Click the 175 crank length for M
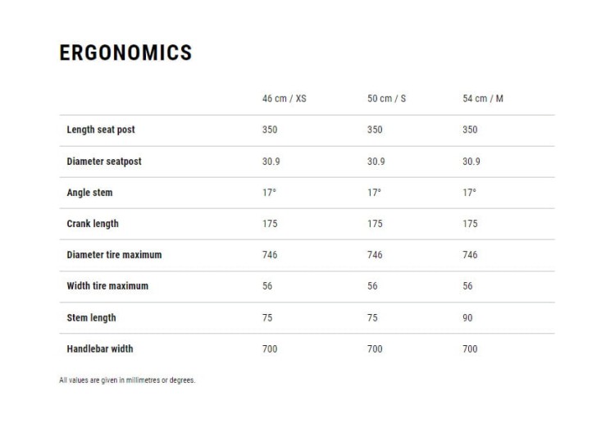The height and width of the screenshot is (428, 615). click(470, 224)
